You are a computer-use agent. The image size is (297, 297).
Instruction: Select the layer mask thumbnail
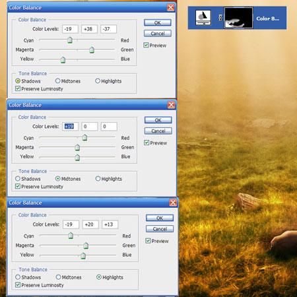[238, 18]
